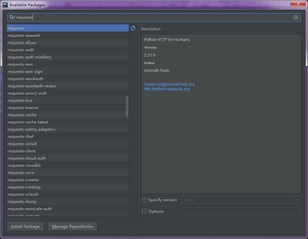Click the requests search field

point(154,17)
